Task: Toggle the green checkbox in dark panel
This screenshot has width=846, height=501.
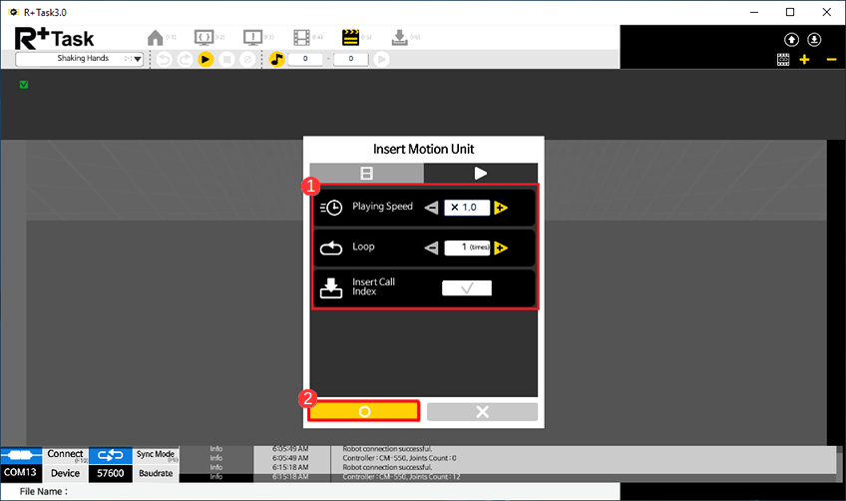Action: [24, 85]
